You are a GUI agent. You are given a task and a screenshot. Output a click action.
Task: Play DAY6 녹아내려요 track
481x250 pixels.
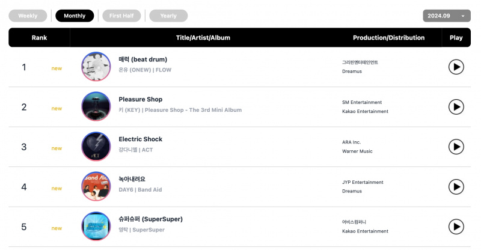pos(456,186)
